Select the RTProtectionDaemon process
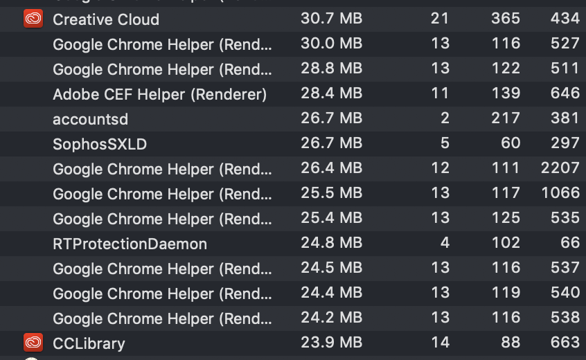Image resolution: width=586 pixels, height=360 pixels. 293,244
